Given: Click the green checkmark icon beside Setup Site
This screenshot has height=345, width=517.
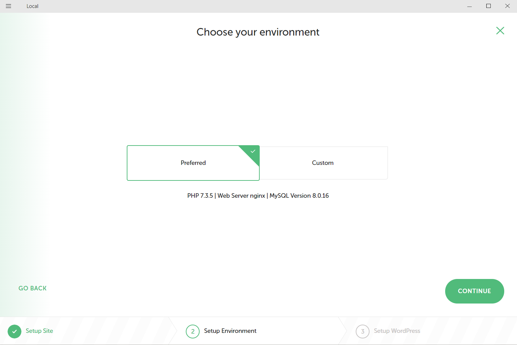Looking at the screenshot, I should click(x=15, y=331).
